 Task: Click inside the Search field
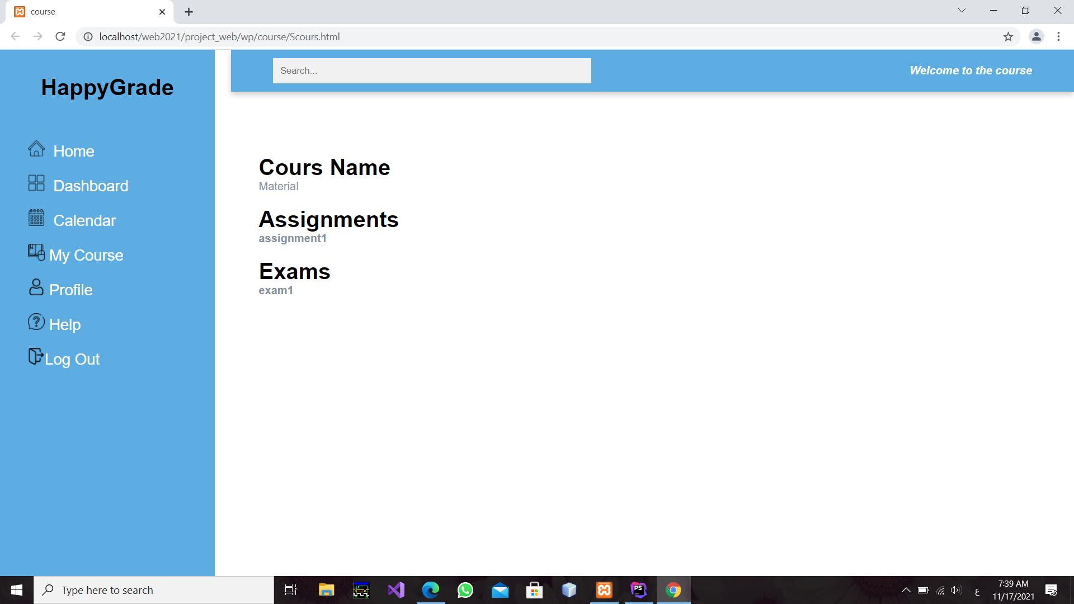pyautogui.click(x=431, y=70)
